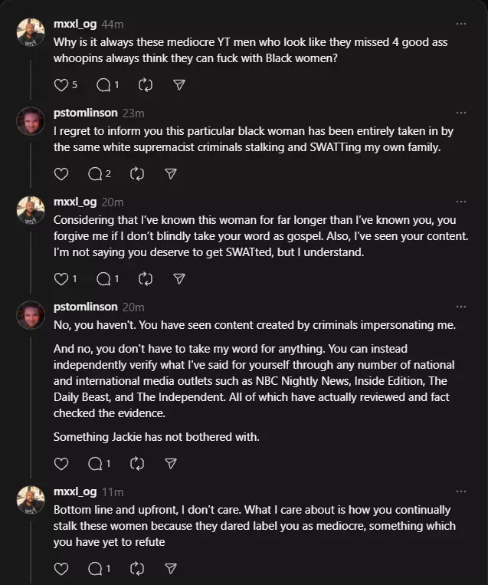
Task: Share the 44m mxxl_og post via send icon
Action: click(179, 85)
